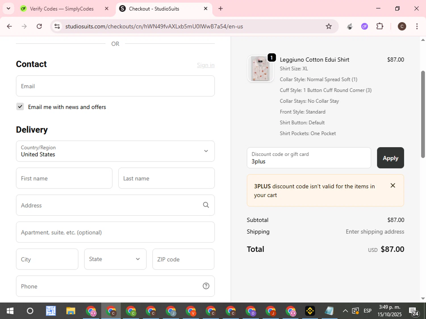Focus the Email input field
426x319 pixels.
click(x=115, y=86)
